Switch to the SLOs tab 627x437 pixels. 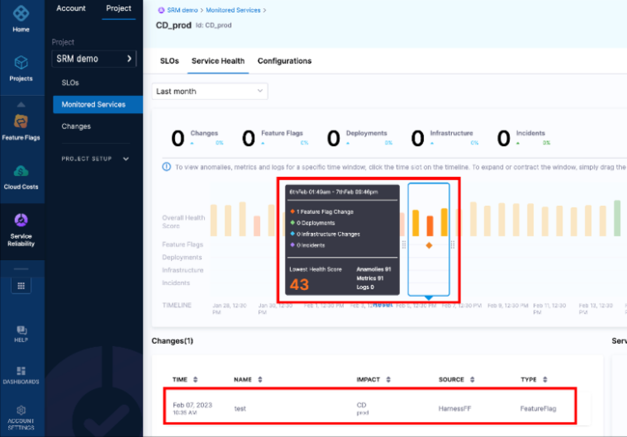point(169,61)
